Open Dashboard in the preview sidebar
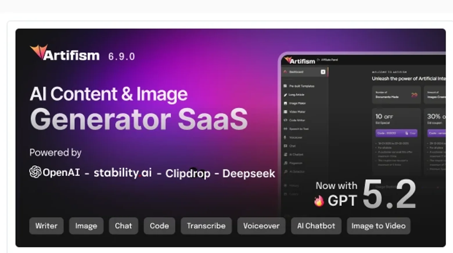 [x=305, y=72]
